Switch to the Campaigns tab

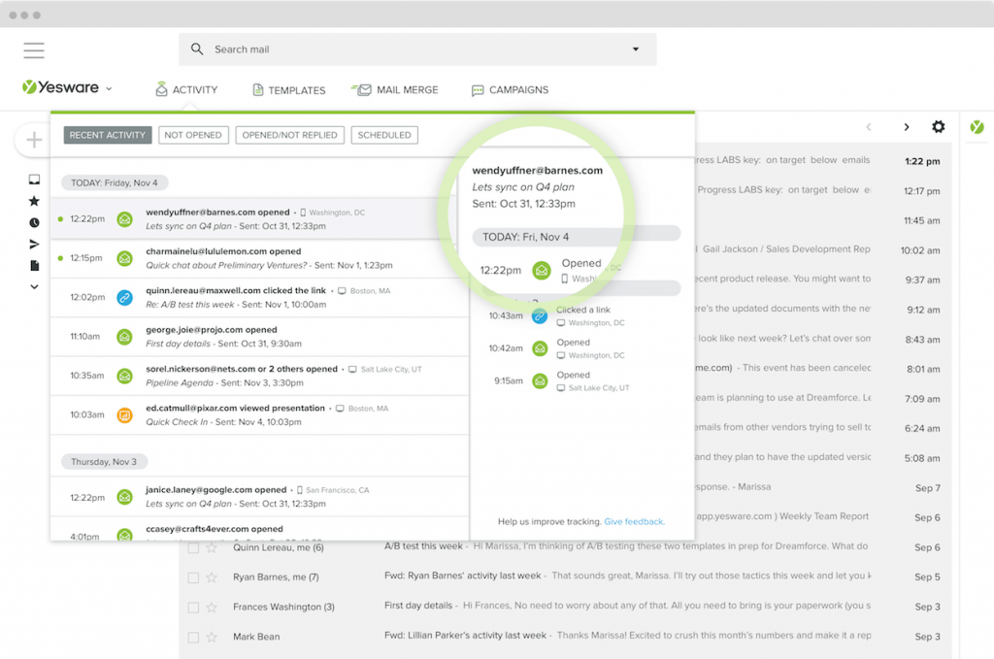click(x=510, y=90)
